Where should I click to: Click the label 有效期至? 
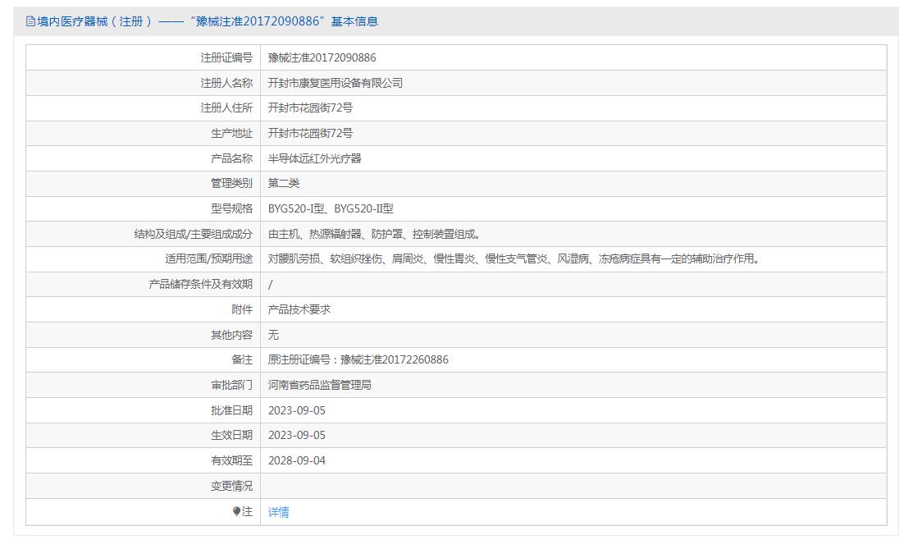click(232, 460)
